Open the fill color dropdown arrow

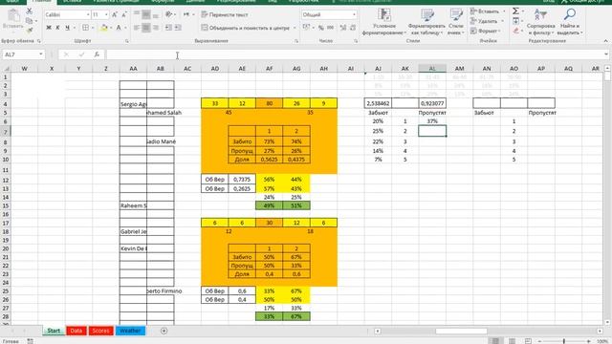pos(111,28)
